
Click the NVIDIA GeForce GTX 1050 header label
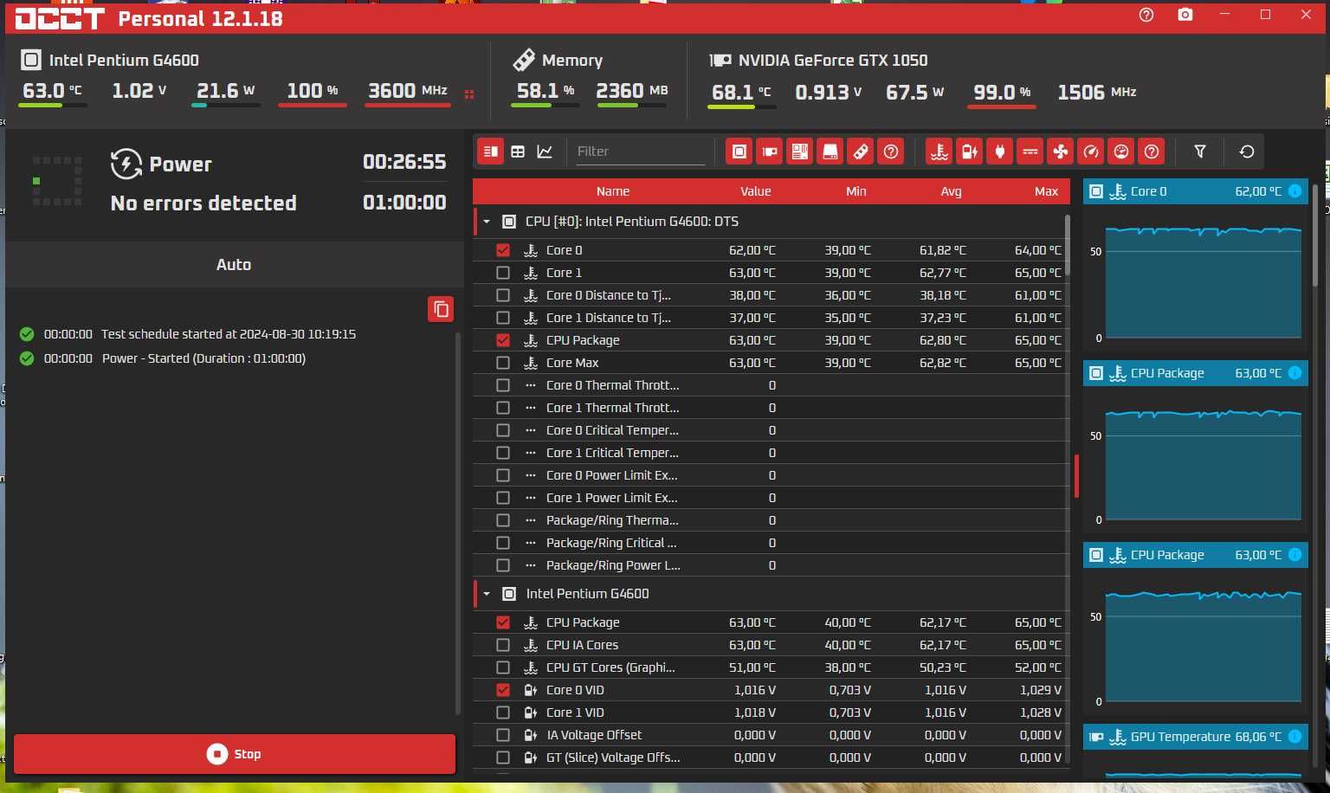point(833,60)
